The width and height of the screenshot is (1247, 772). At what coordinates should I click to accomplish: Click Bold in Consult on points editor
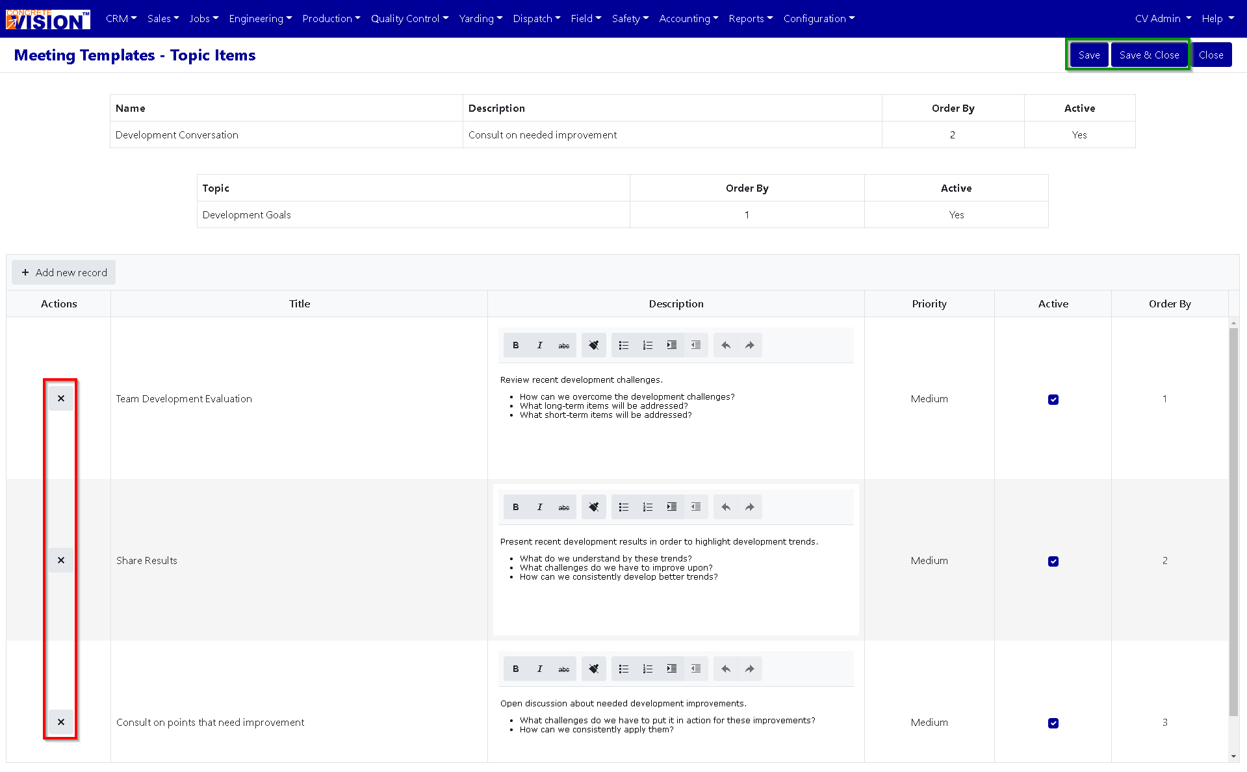tap(516, 669)
